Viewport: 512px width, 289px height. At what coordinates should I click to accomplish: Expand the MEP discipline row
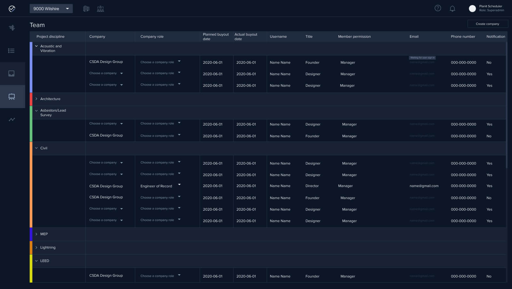[x=36, y=234]
